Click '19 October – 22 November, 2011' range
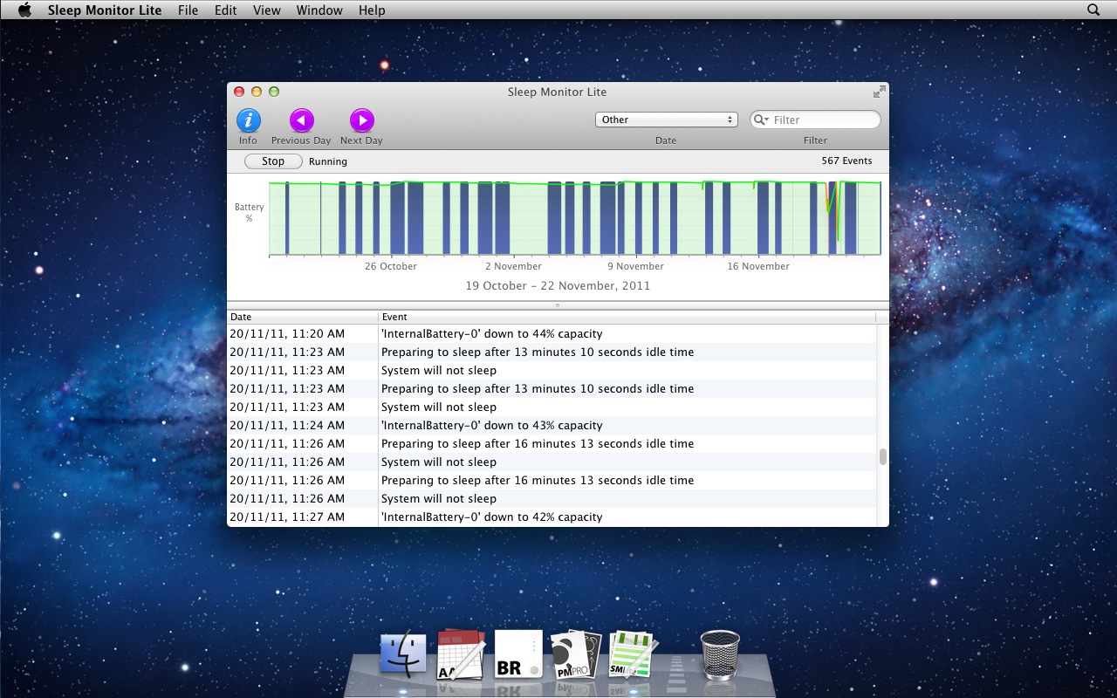Image resolution: width=1117 pixels, height=698 pixels. [558, 285]
